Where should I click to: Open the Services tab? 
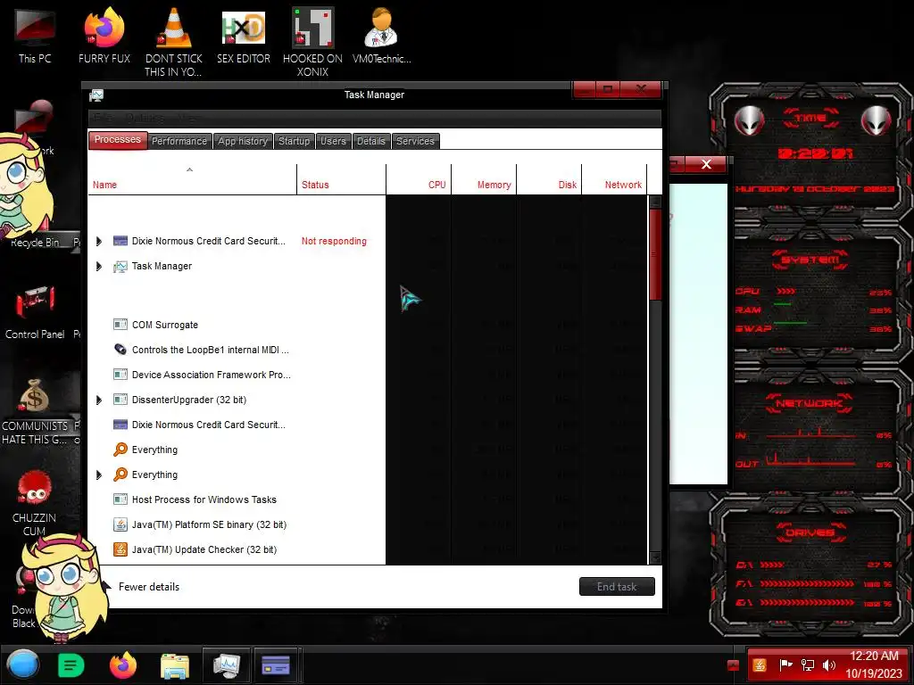pyautogui.click(x=415, y=141)
